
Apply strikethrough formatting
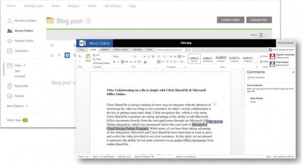[127, 62]
